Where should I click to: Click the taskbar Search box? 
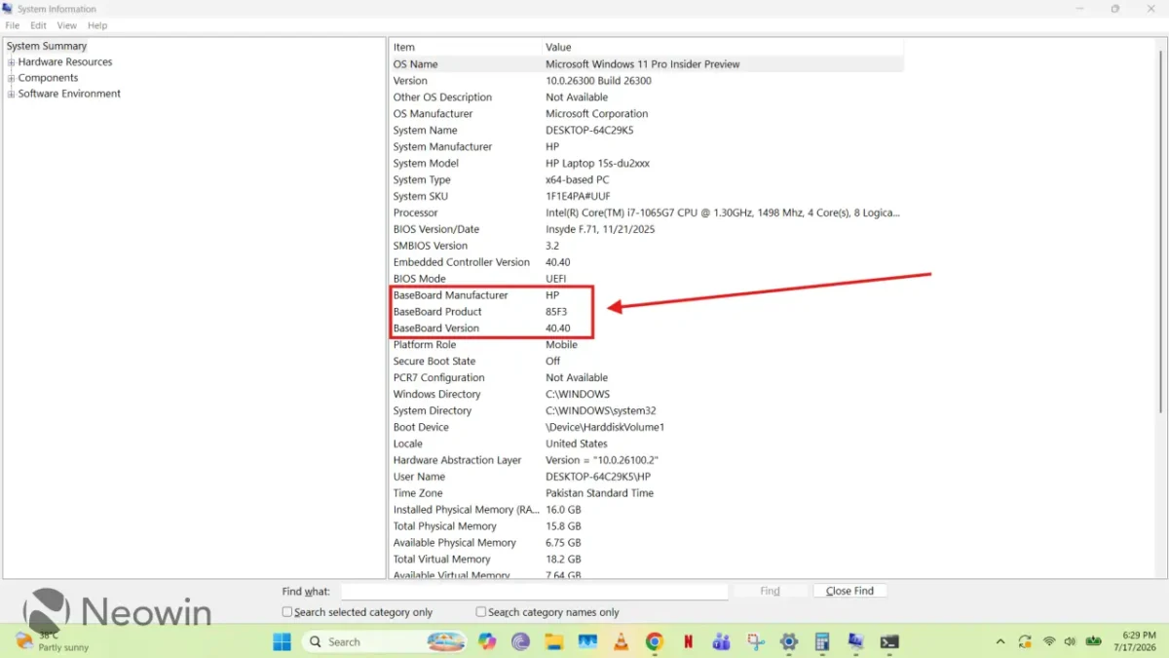click(x=385, y=641)
